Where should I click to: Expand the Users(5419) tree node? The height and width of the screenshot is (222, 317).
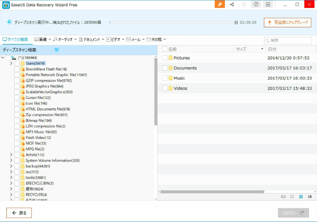11,63
